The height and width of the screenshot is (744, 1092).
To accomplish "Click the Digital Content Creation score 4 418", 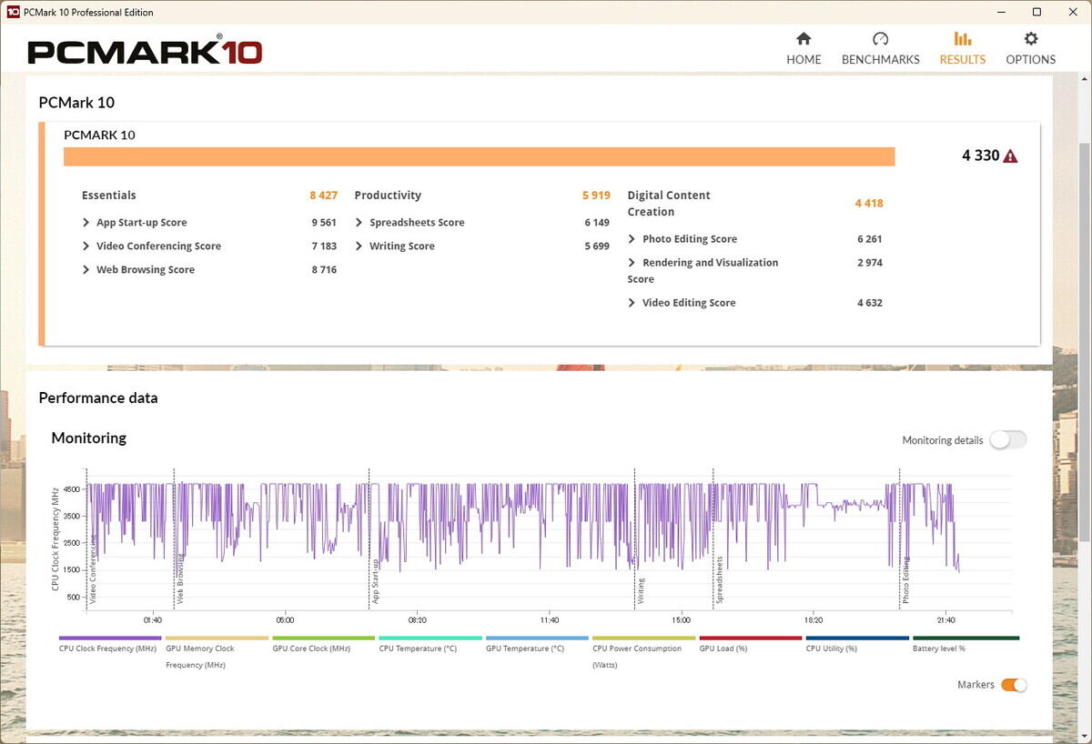I will (869, 203).
